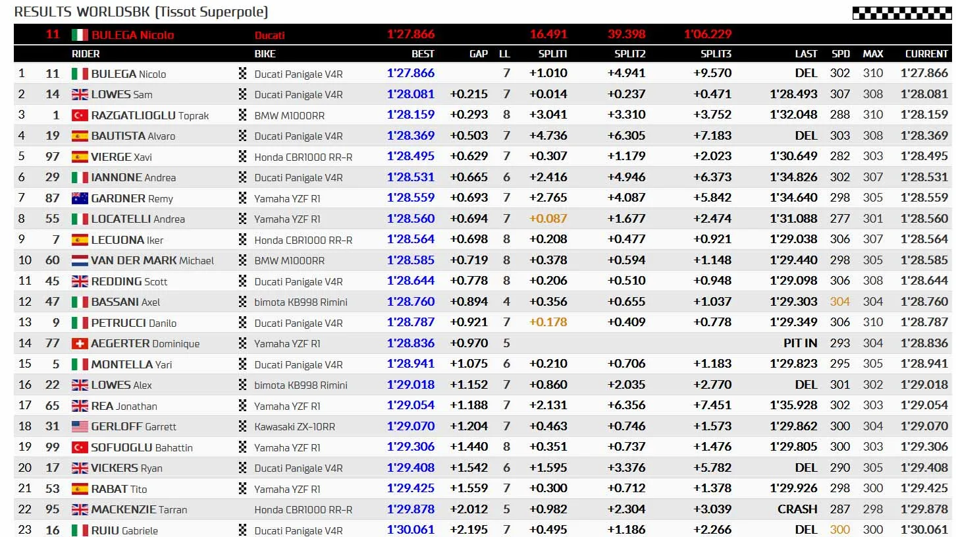This screenshot has width=956, height=537.
Task: Click the Turkish flag next to RAZGATLIOGLU Toprak
Action: pos(80,115)
